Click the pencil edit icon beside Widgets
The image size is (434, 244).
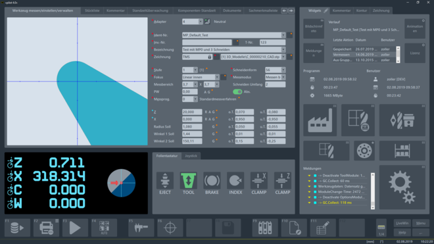(x=326, y=11)
